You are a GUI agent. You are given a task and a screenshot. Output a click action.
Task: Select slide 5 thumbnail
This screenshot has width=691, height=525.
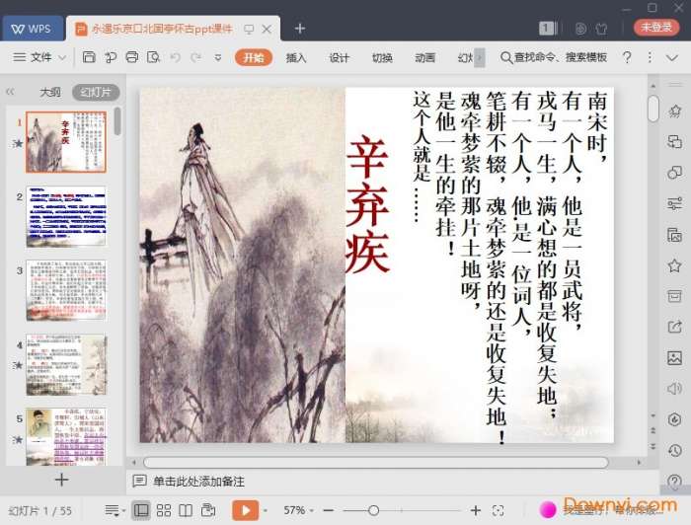point(66,436)
